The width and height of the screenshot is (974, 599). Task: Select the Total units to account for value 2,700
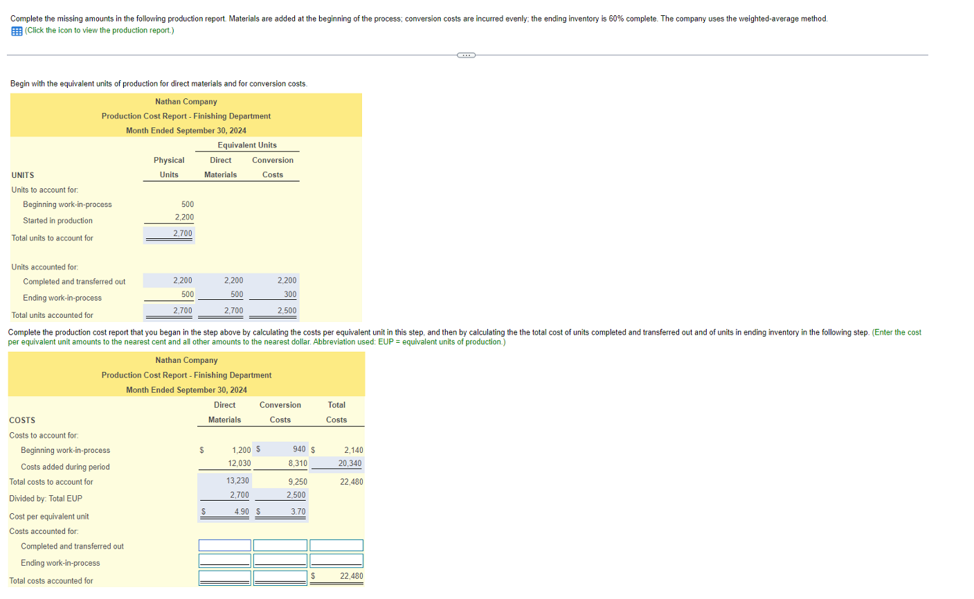(x=183, y=233)
